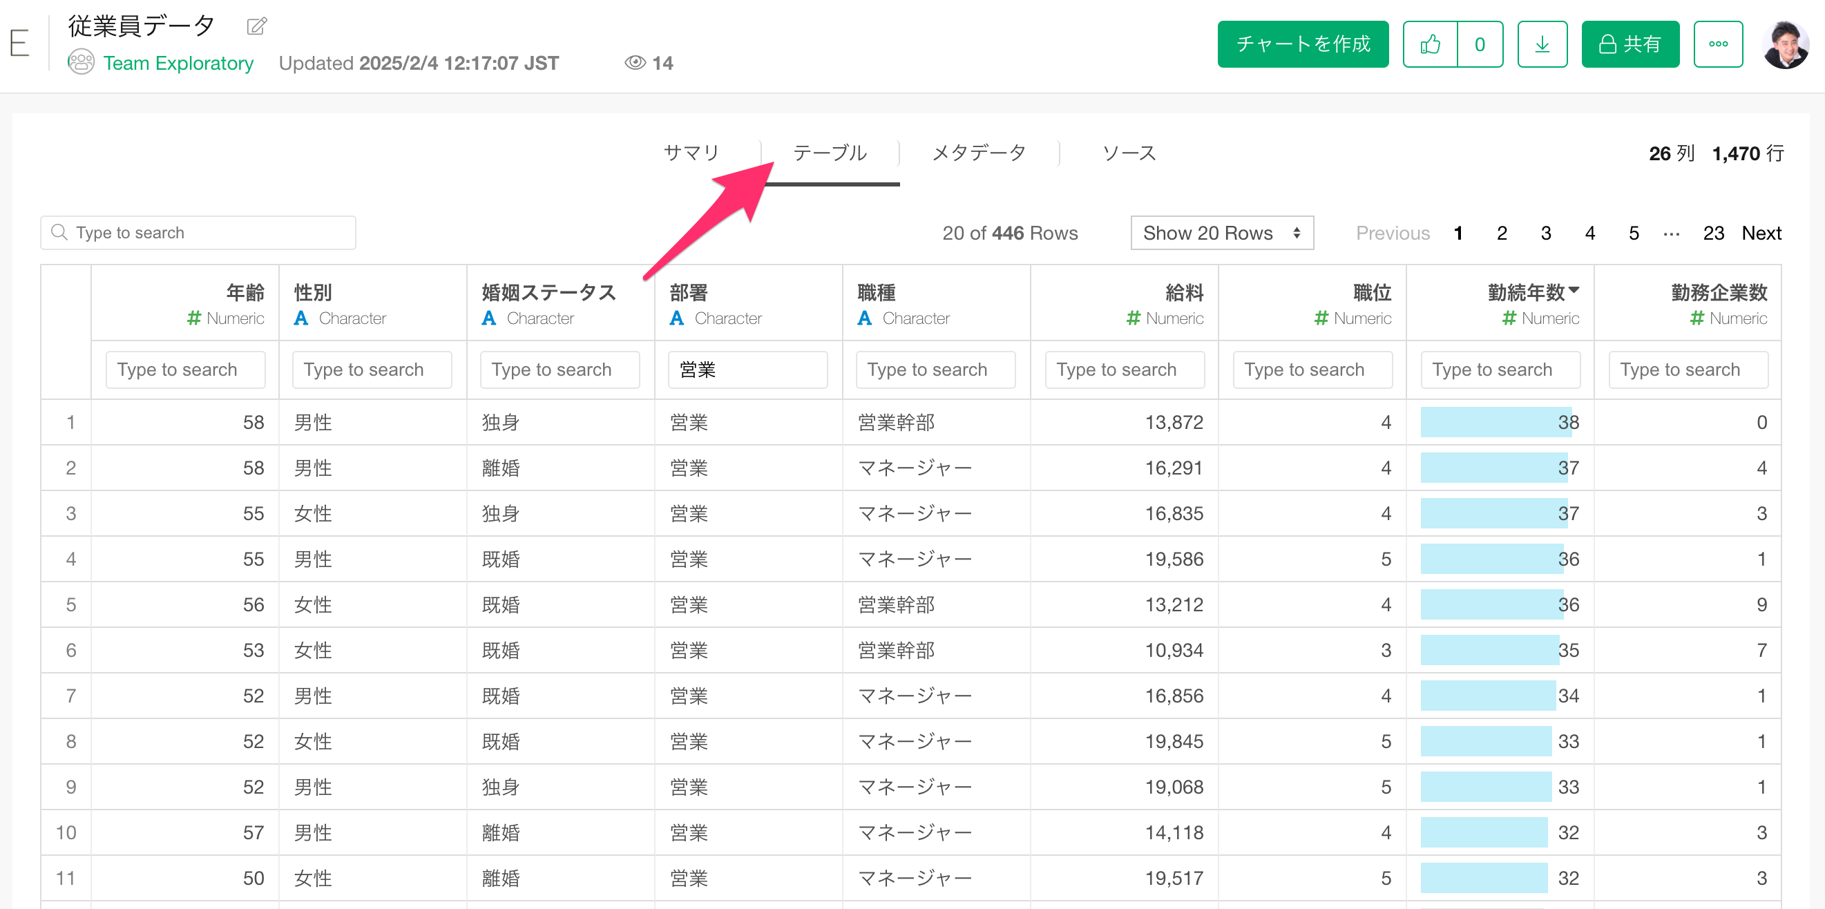Open the メタデータ tab

pos(978,153)
